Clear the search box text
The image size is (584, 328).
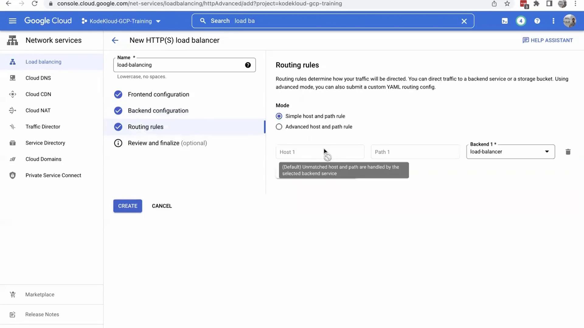464,21
